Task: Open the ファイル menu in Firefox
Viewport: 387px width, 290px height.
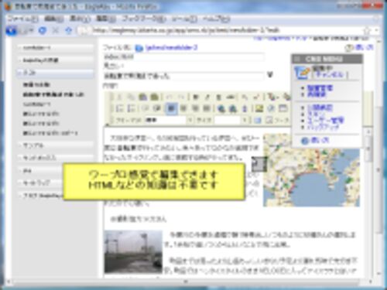Action: coord(22,19)
